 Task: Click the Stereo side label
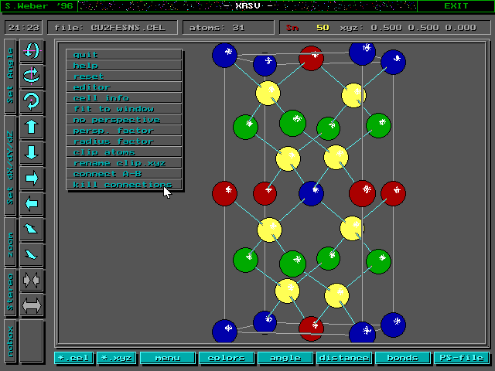click(x=10, y=292)
